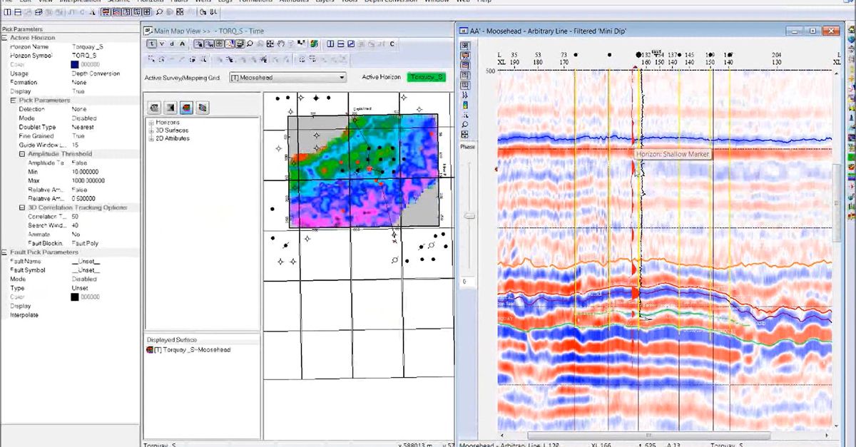
Task: Click the color bar icon in seismic sidebar
Action: click(x=465, y=105)
